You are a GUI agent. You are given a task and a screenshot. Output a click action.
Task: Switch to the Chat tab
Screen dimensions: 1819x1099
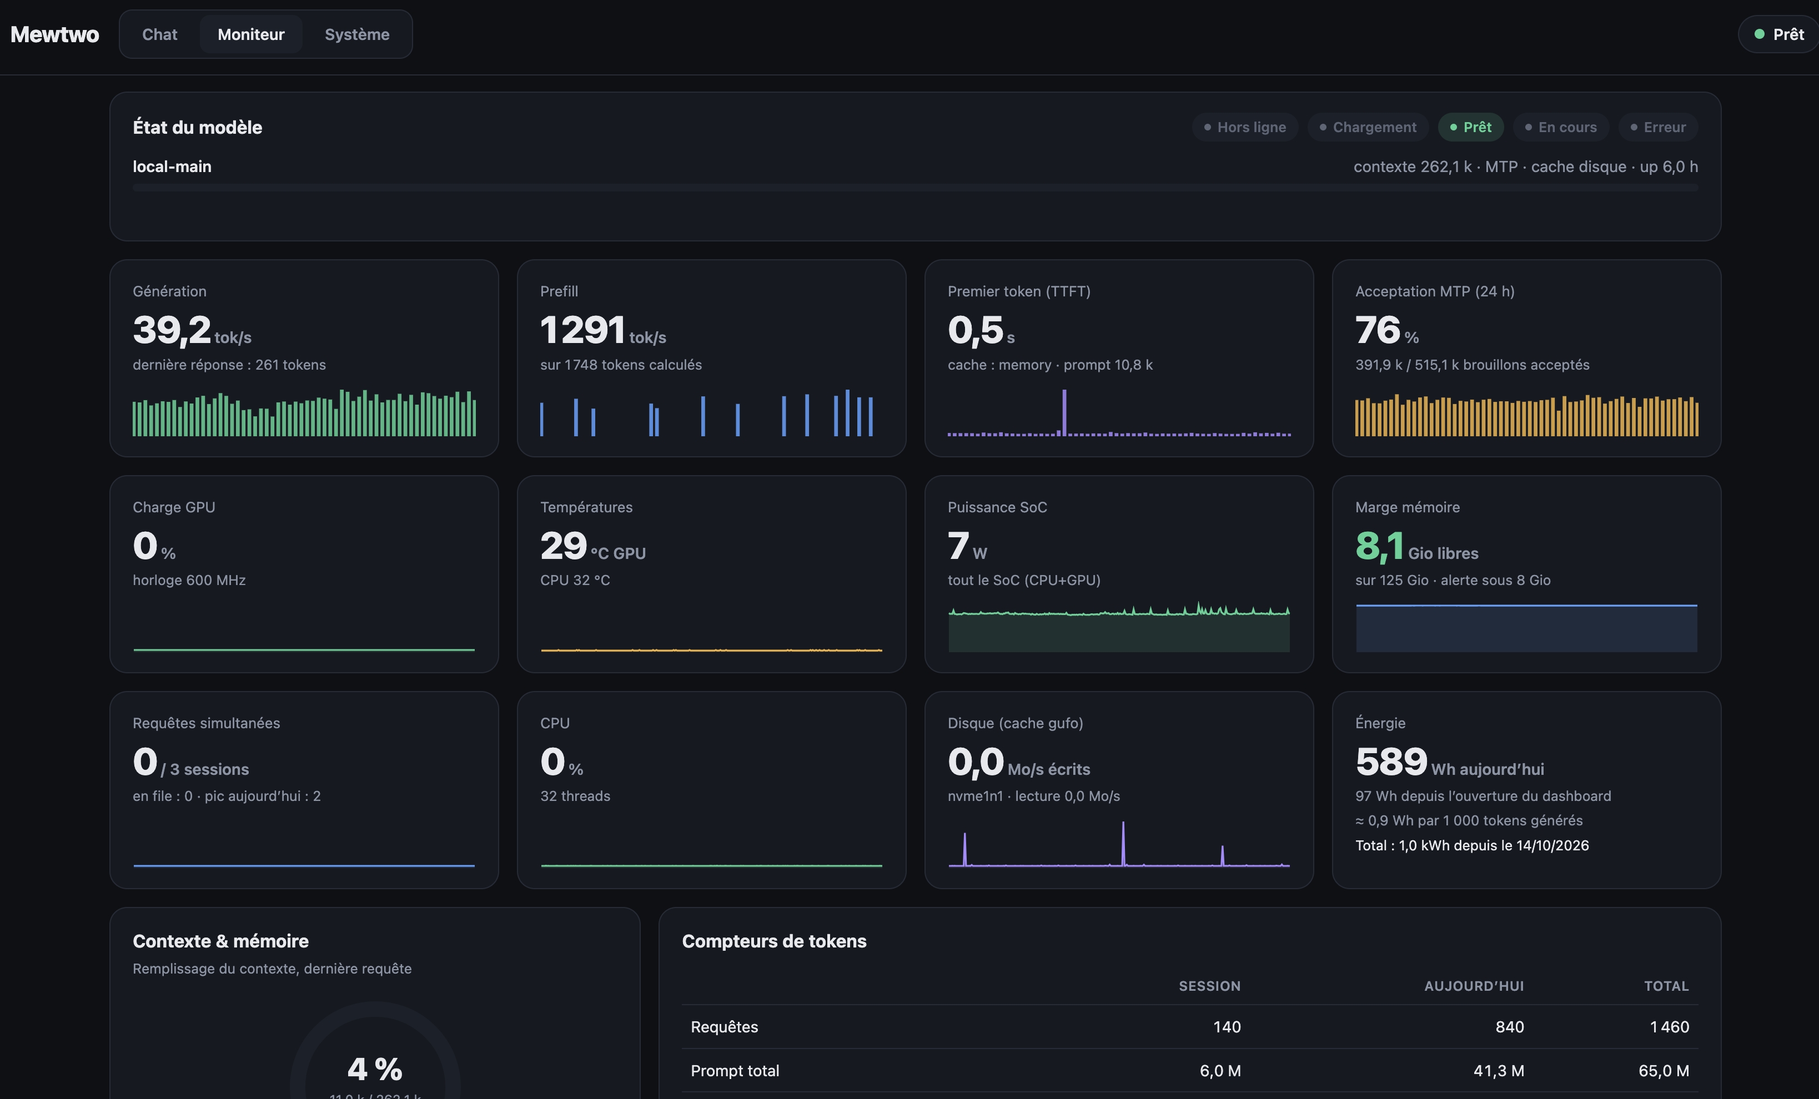(x=159, y=34)
